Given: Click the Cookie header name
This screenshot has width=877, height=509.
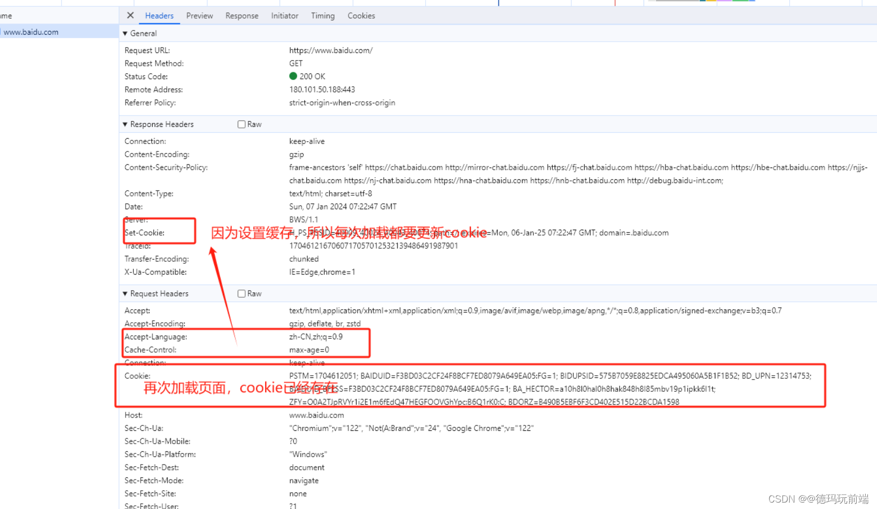Looking at the screenshot, I should (x=138, y=376).
